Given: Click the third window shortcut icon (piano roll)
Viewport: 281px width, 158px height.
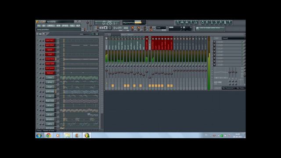Looking at the screenshot, I should point(187,22).
